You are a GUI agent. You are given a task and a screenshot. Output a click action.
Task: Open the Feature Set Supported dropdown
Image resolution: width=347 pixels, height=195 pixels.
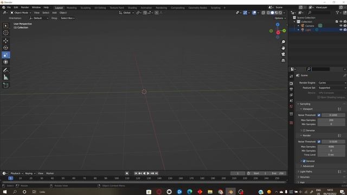coord(332,88)
